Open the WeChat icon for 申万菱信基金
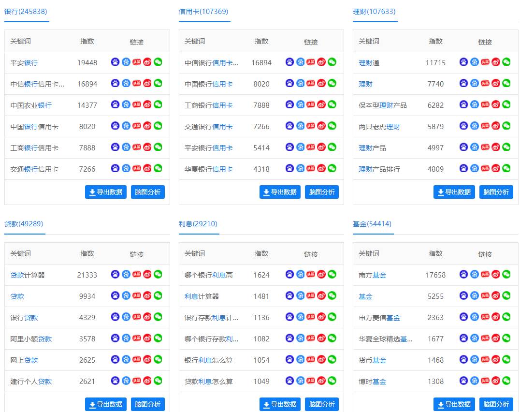 tap(506, 317)
